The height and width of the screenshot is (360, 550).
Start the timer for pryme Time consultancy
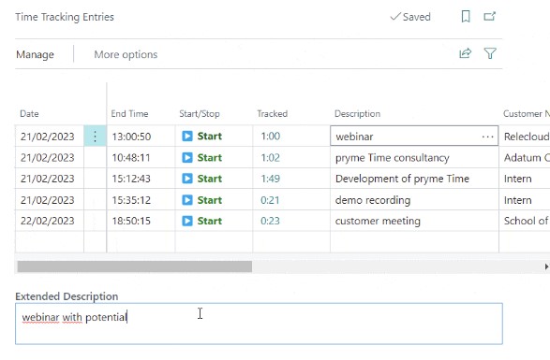click(202, 158)
